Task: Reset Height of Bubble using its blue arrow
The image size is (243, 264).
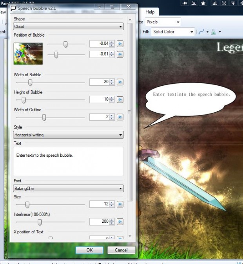Action: (120, 99)
